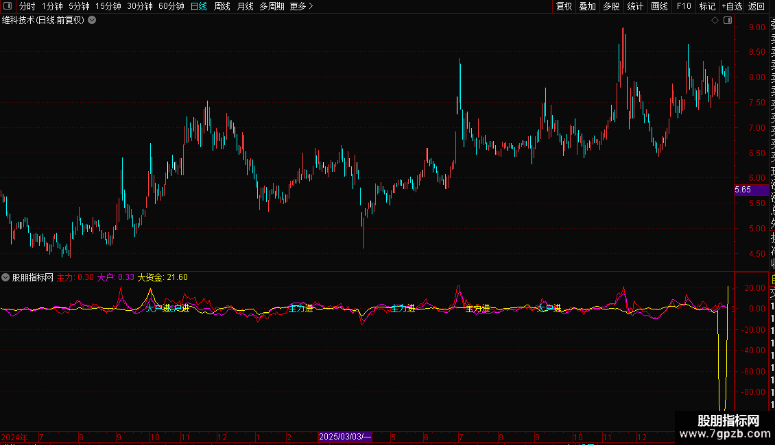Click the 叠加 overlay button

[x=588, y=6]
